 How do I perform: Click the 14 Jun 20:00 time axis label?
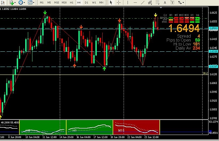[x=67, y=137]
